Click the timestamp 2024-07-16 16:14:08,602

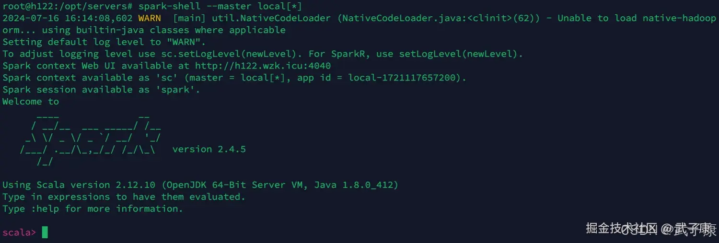(68, 18)
